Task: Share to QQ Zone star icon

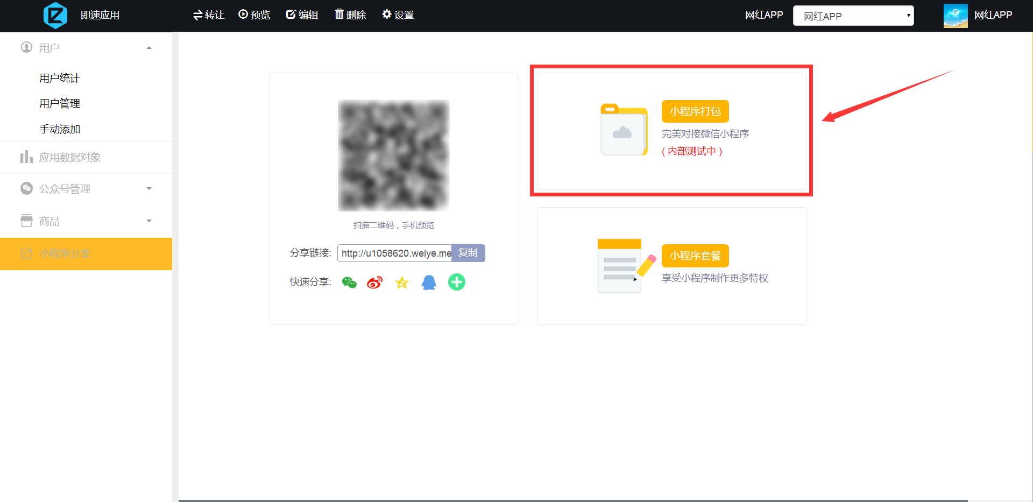Action: [402, 282]
